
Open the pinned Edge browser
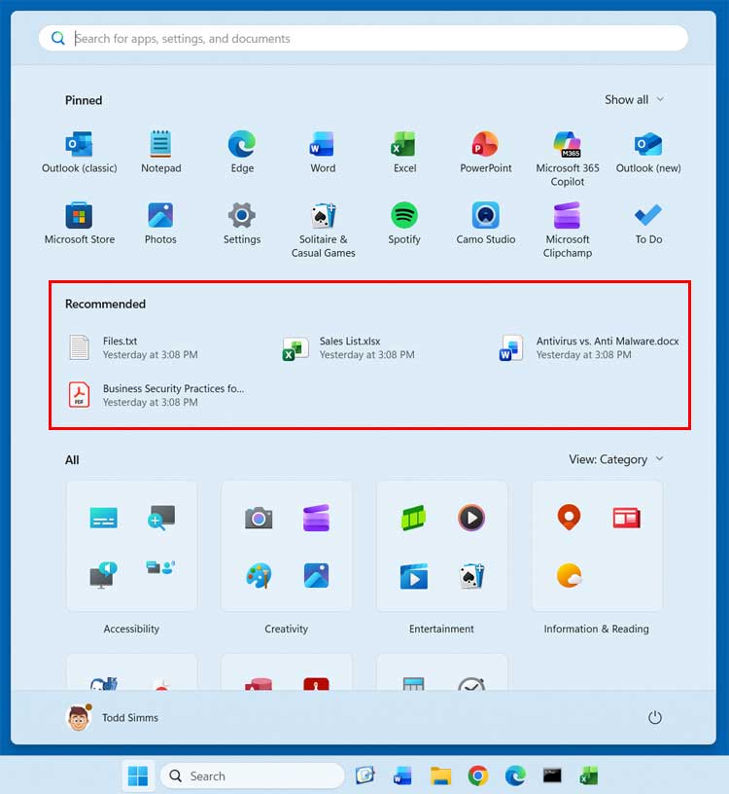click(x=242, y=152)
